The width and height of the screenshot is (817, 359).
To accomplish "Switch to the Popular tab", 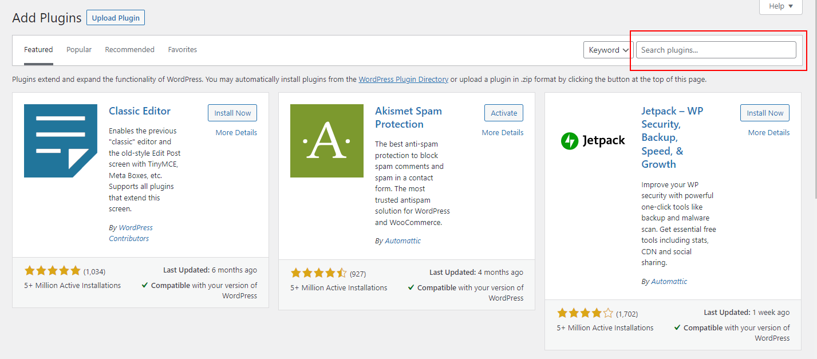I will point(79,50).
